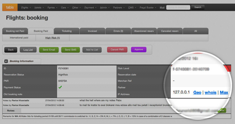The width and height of the screenshot is (235, 124).
Task: Click Add to List button
Action: tap(92, 50)
